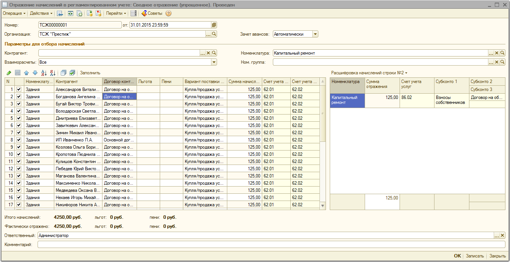Image resolution: width=510 pixels, height=262 pixels.
Task: Toggle the checkbox for ИП Иванченко П.А. row
Action: pyautogui.click(x=19, y=140)
